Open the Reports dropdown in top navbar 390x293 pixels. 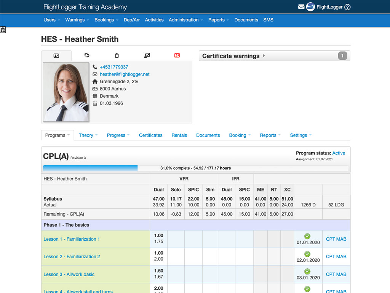pos(218,20)
